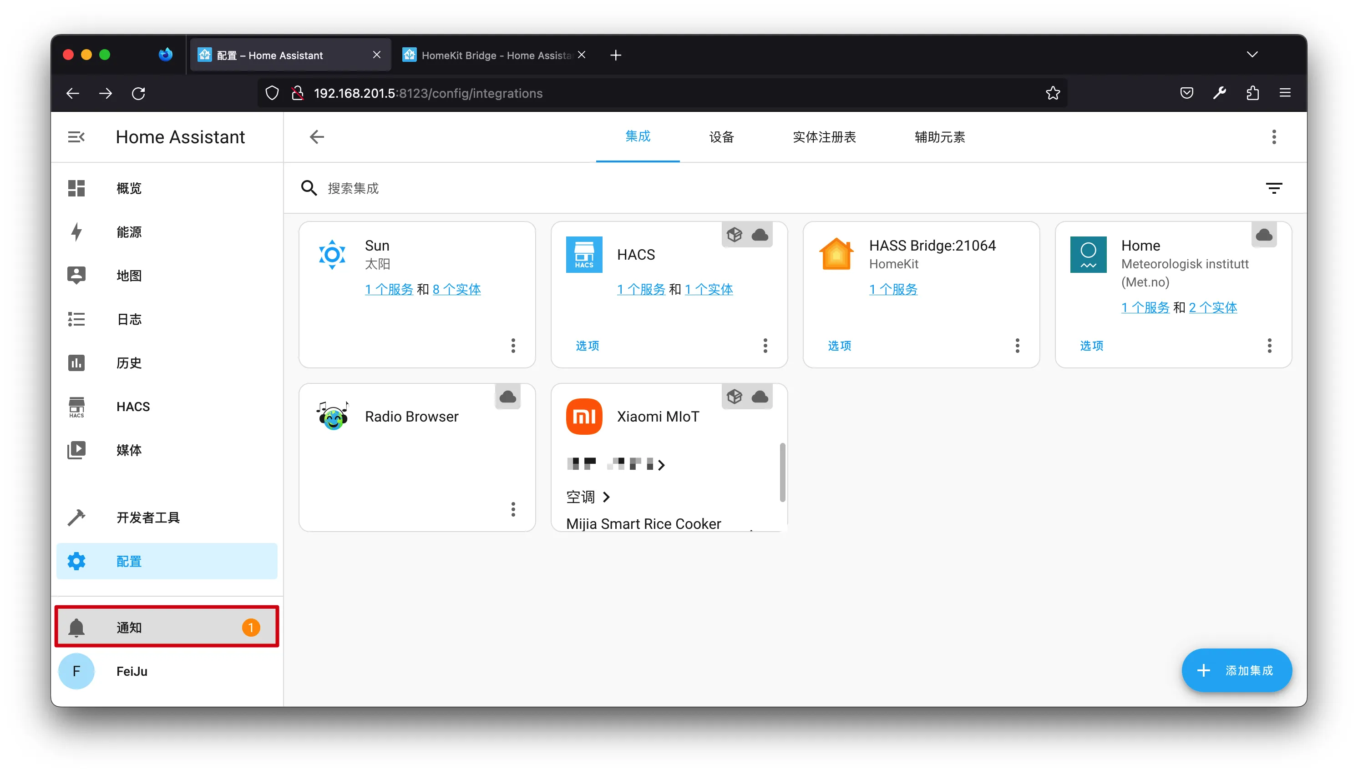Click the Firefox extensions puzzle icon
Image resolution: width=1358 pixels, height=774 pixels.
click(x=1252, y=93)
